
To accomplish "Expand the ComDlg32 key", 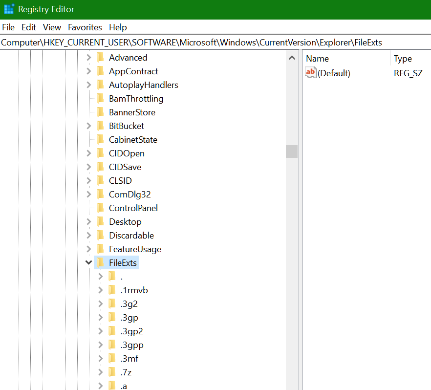I will 88,195.
